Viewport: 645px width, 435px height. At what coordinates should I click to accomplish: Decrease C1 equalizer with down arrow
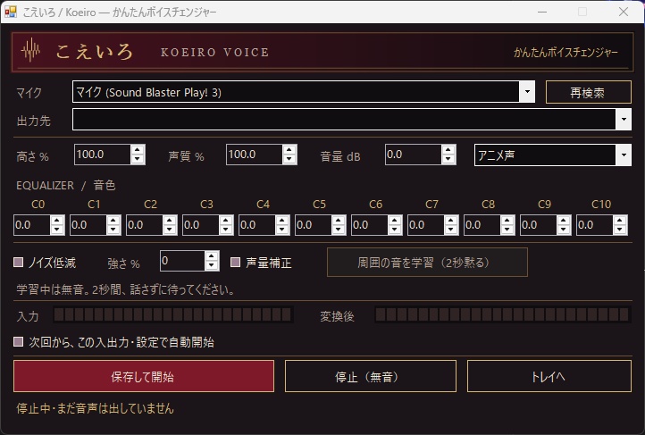113,230
